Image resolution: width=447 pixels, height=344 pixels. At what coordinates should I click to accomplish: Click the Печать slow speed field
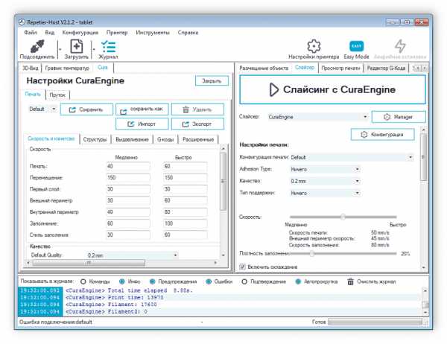(128, 166)
